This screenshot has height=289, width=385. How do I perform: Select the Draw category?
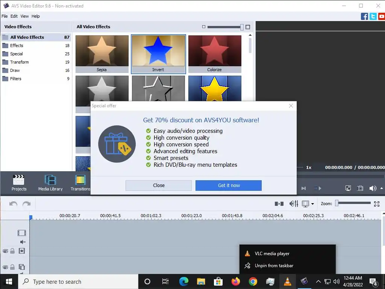tap(36, 70)
